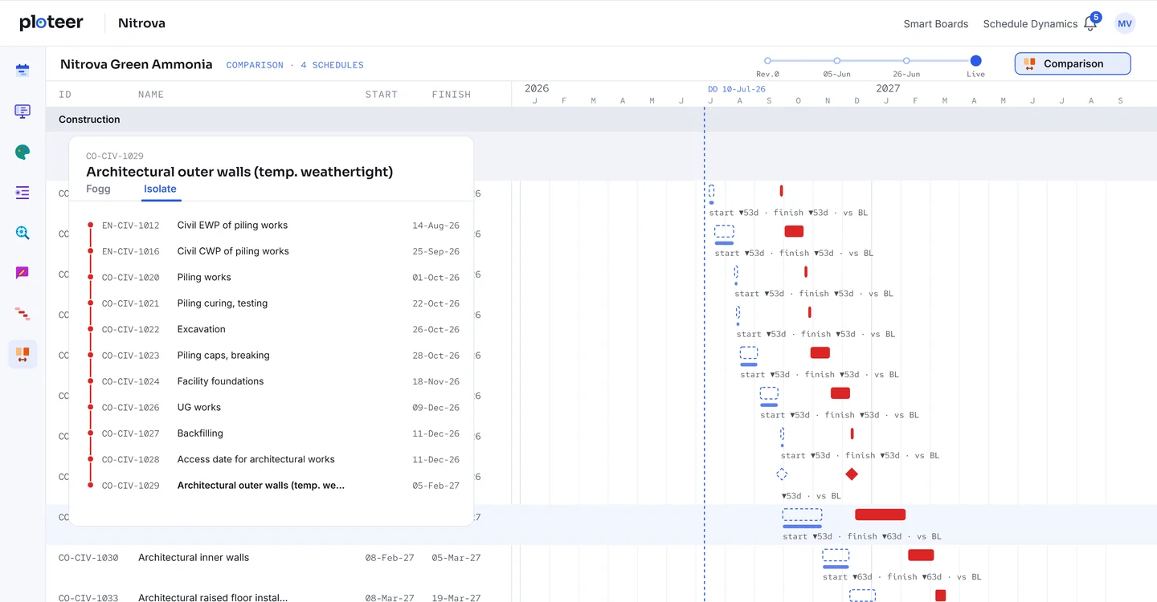Click the magnifier search sidebar icon

(x=22, y=233)
